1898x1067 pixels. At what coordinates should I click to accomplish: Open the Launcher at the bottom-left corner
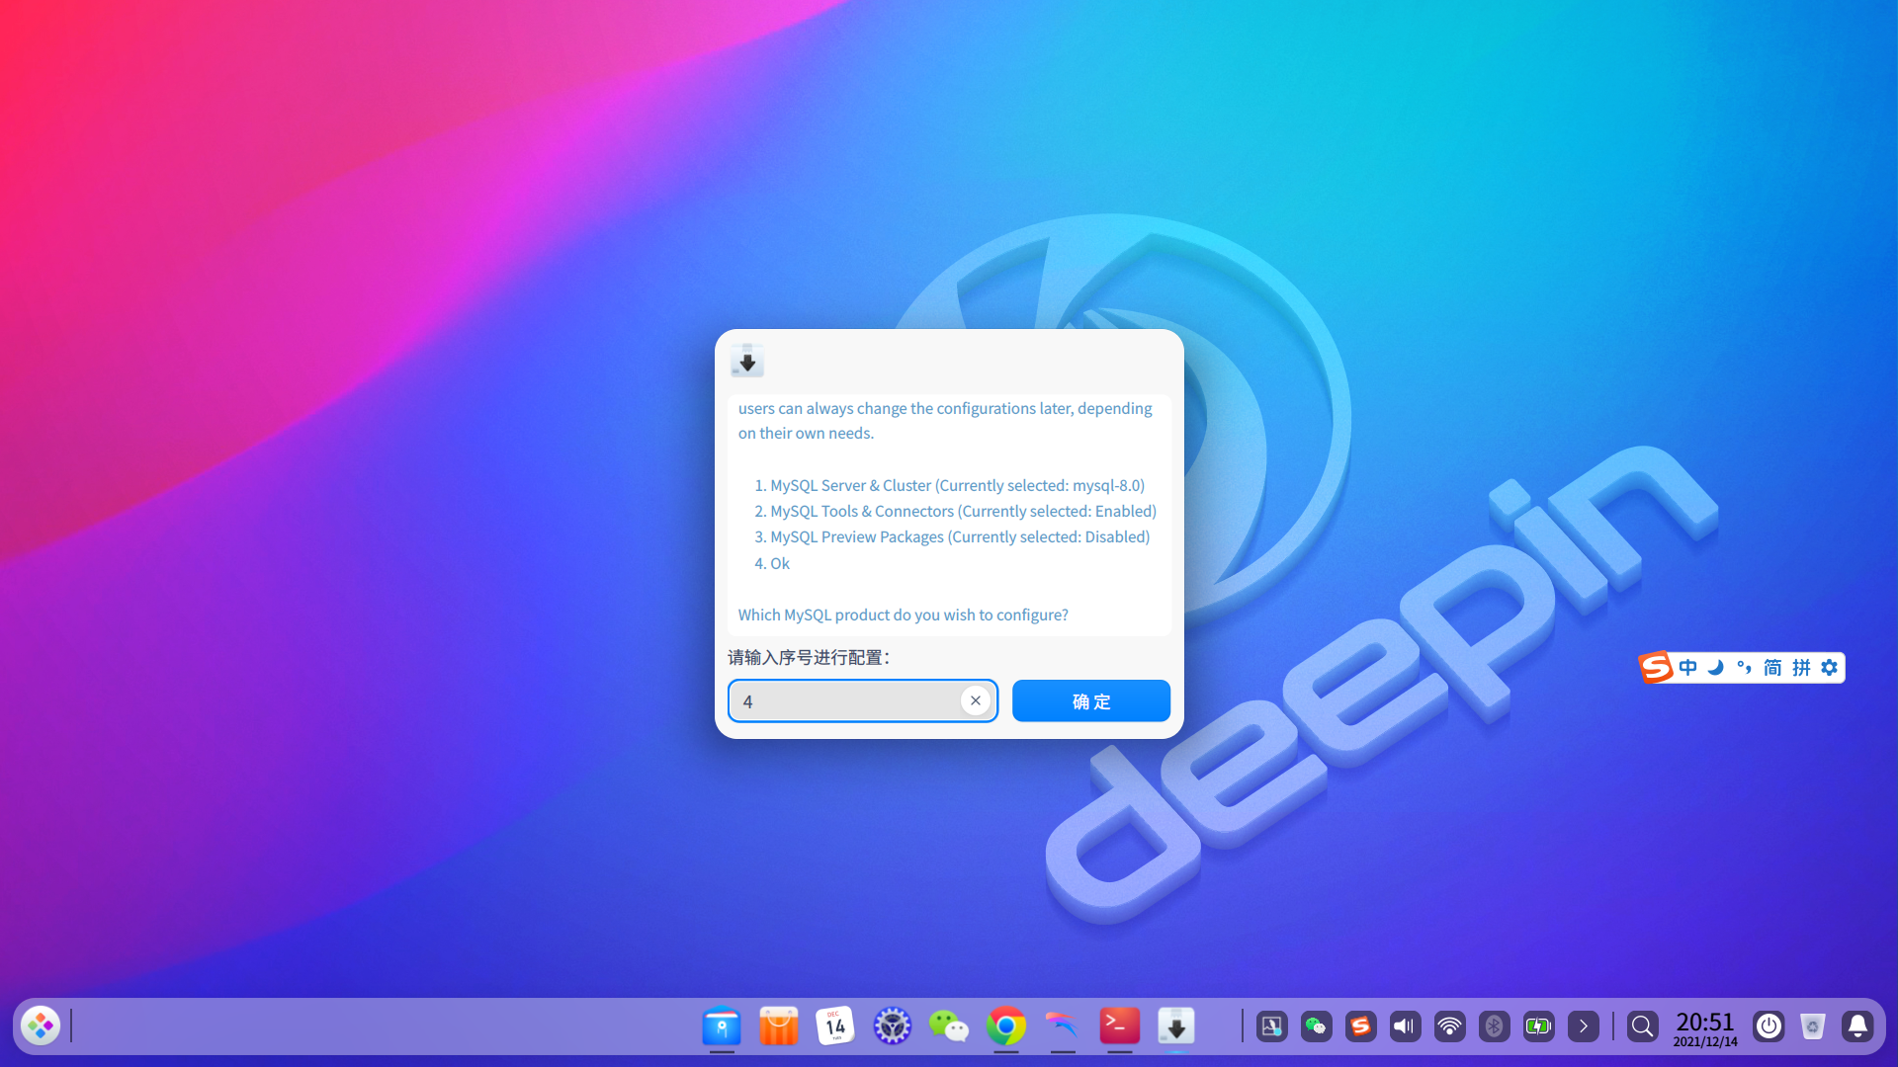tap(40, 1026)
